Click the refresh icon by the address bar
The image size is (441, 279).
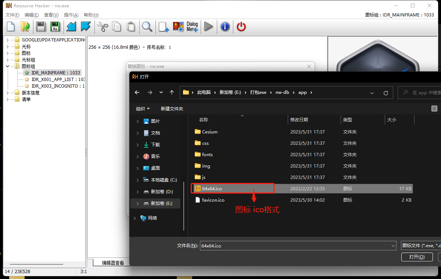coord(386,93)
